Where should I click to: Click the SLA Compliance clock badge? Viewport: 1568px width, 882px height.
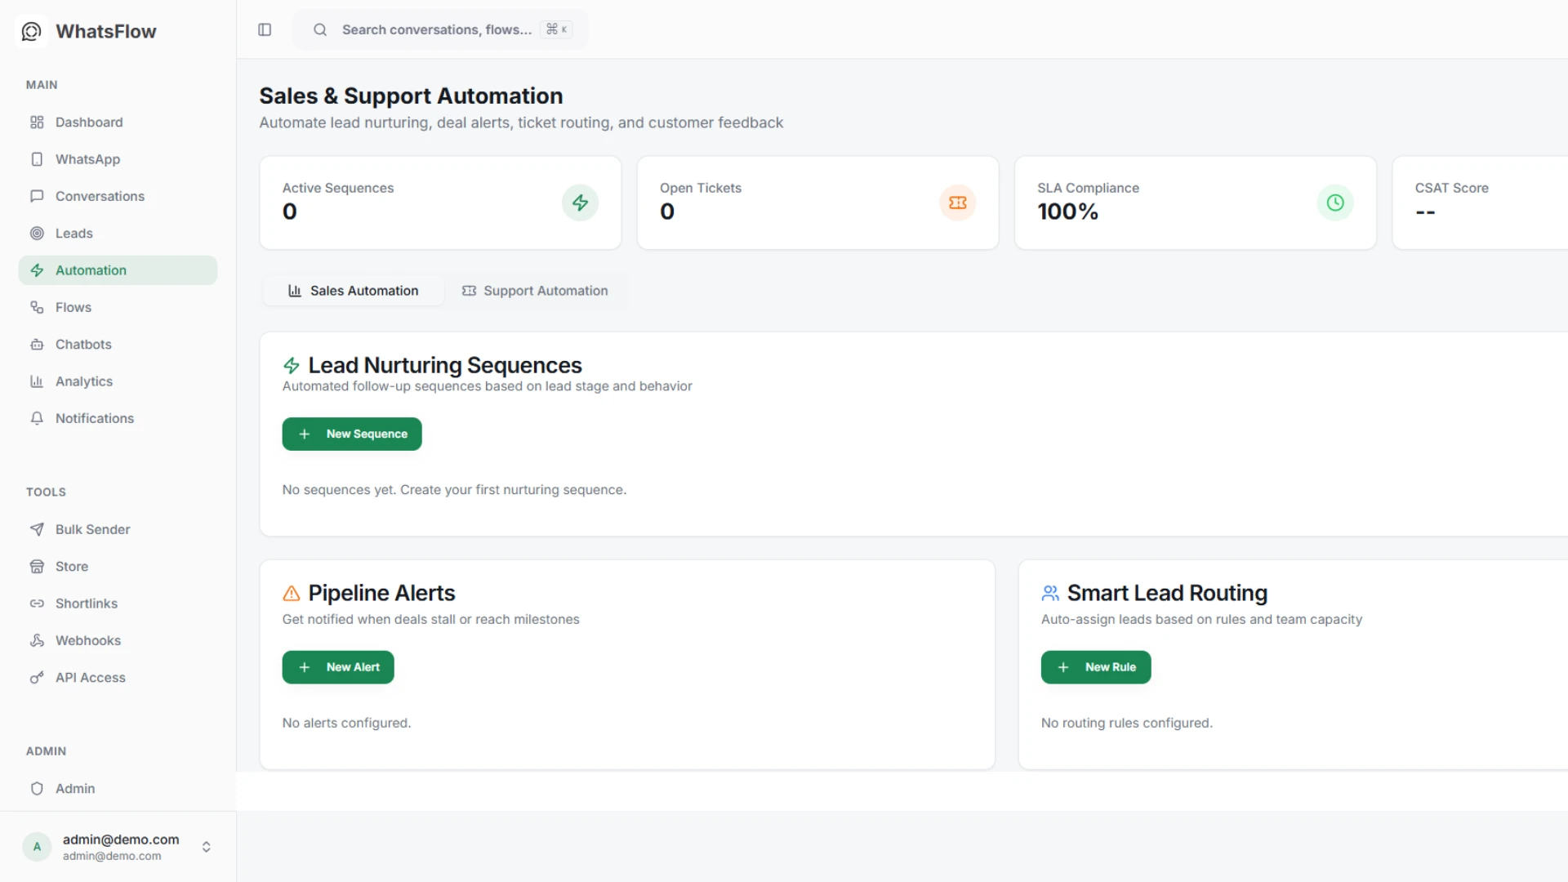tap(1335, 203)
